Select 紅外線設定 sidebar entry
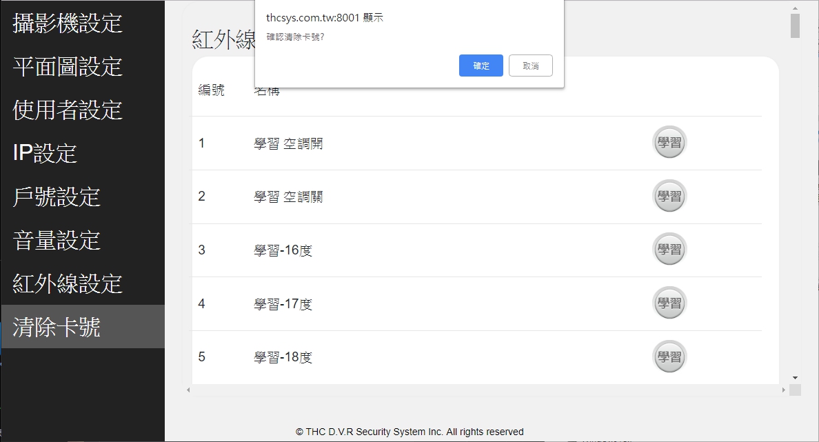Image resolution: width=819 pixels, height=442 pixels. 68,283
